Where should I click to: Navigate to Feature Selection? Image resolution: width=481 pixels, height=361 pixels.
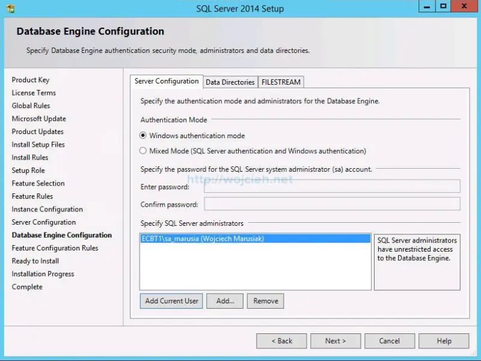[x=37, y=183]
